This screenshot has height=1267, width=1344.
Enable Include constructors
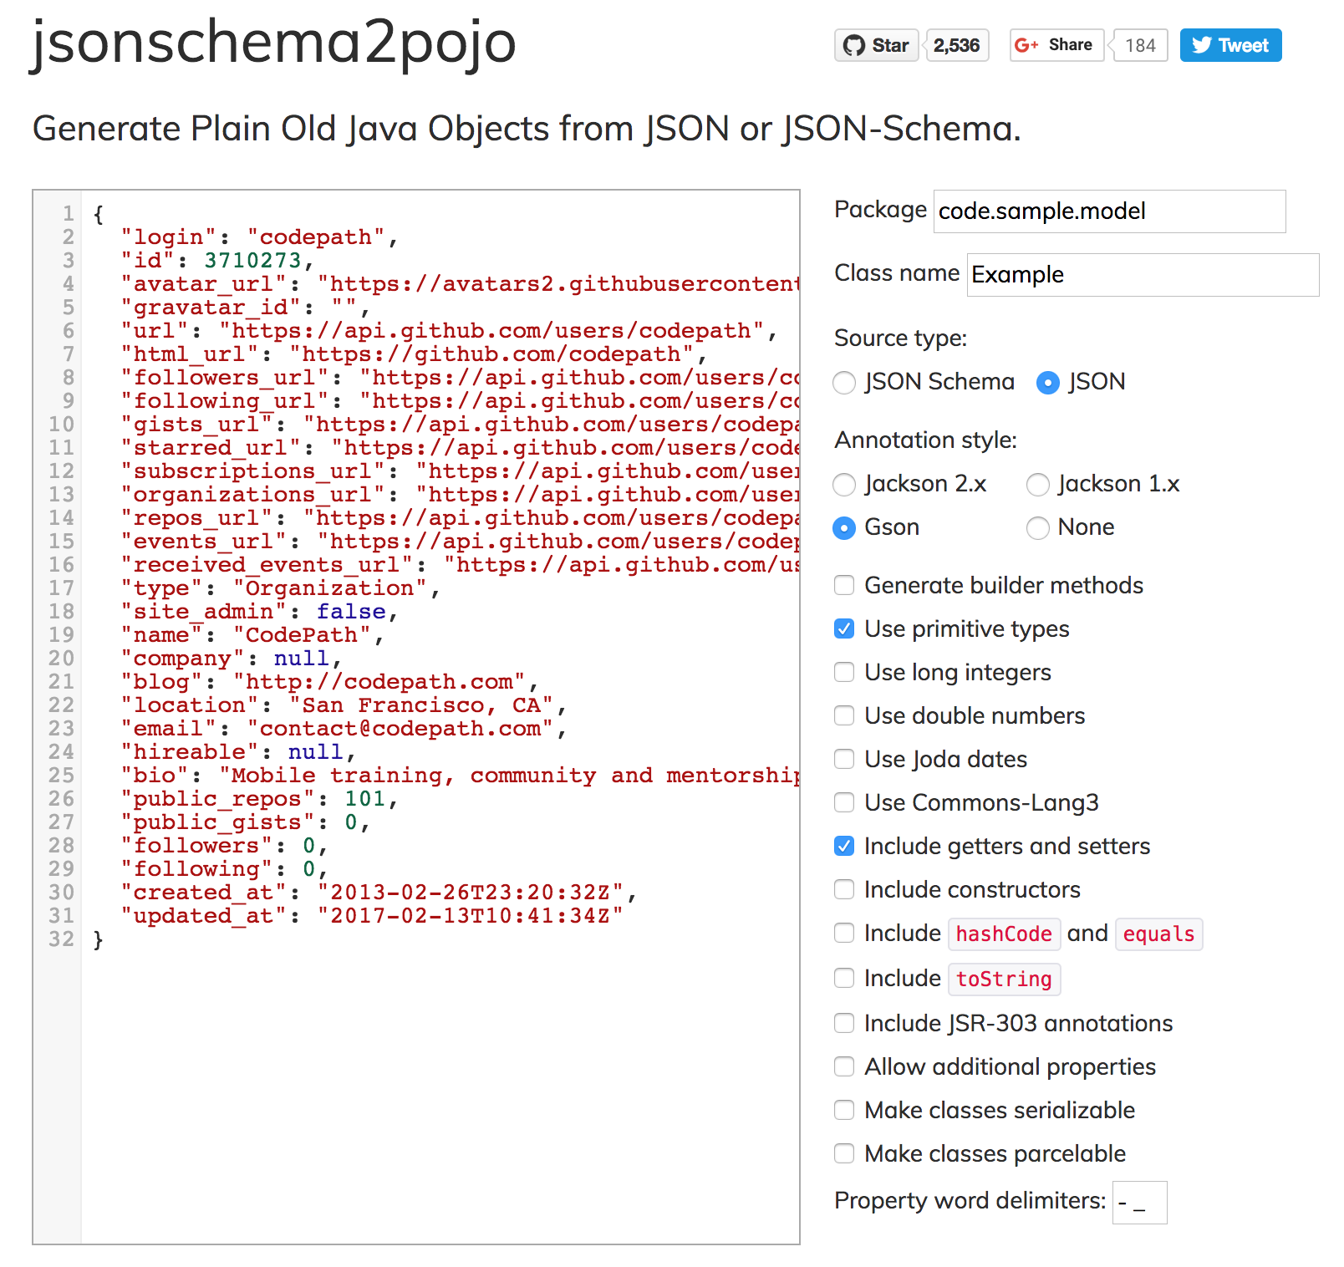(844, 889)
